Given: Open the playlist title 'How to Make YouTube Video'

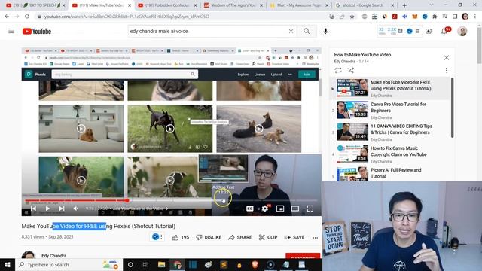Looking at the screenshot, I should click(x=362, y=55).
